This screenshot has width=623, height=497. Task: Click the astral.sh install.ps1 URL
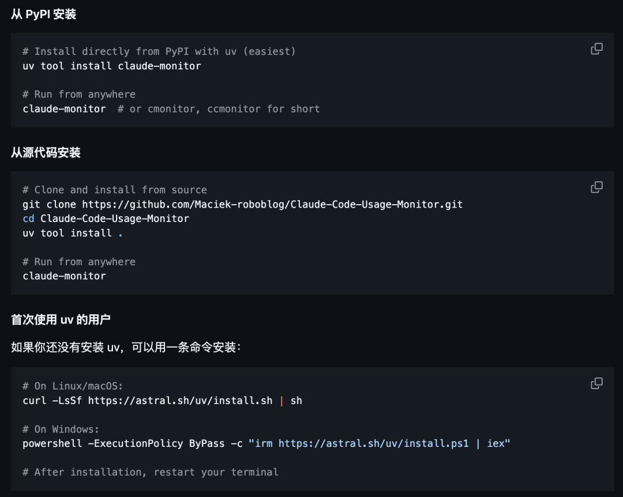(x=373, y=443)
